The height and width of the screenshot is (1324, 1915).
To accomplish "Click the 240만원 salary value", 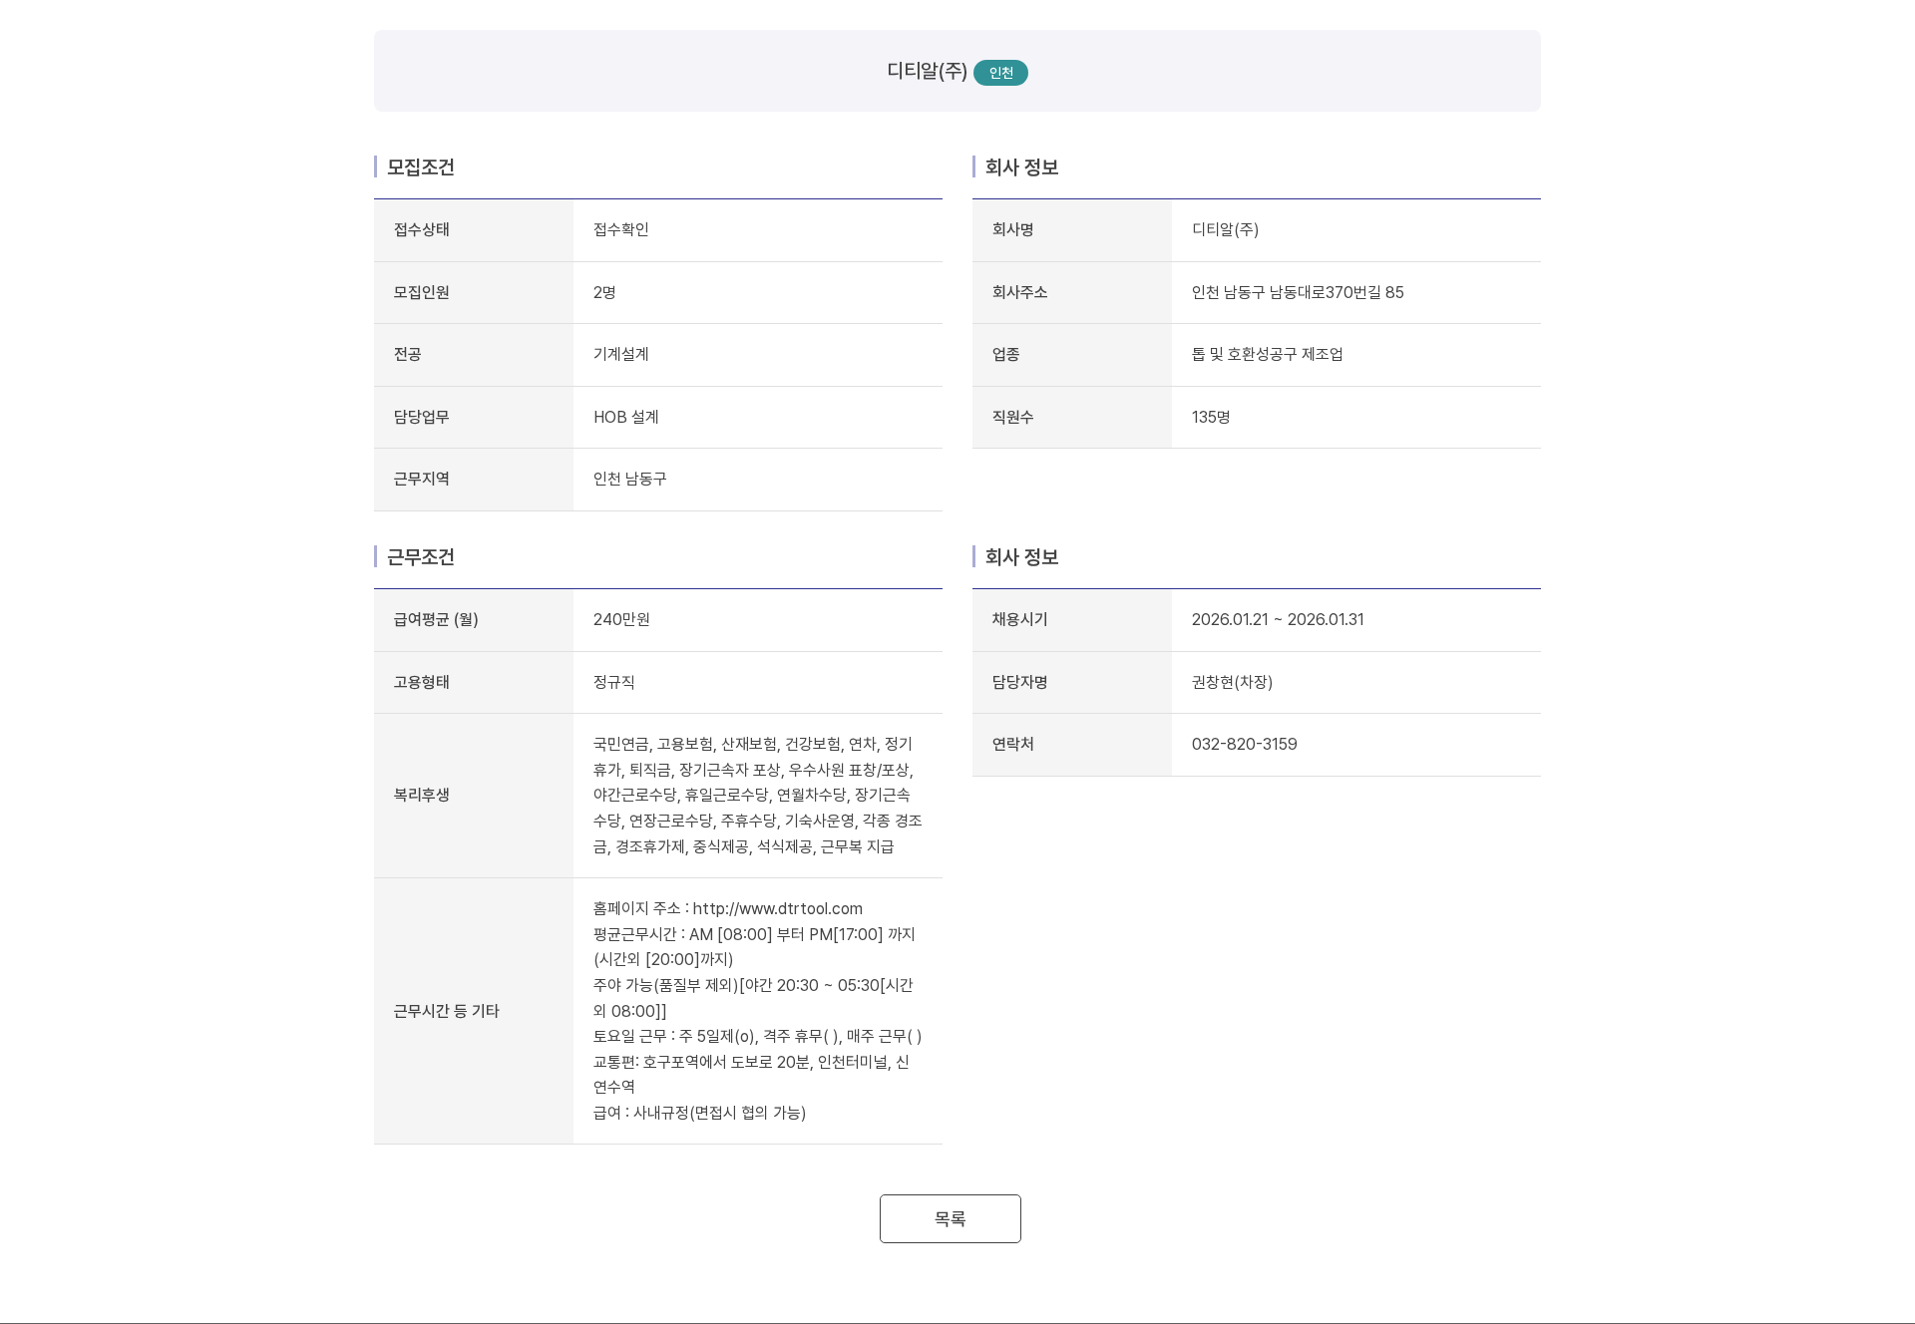I will pos(621,619).
